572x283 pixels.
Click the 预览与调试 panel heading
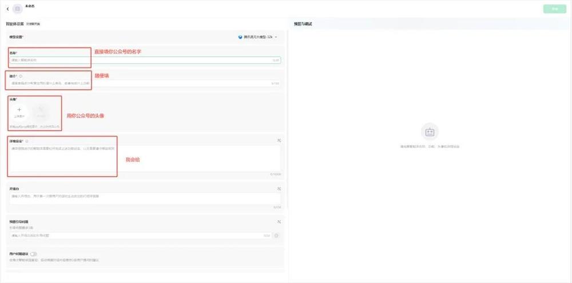point(303,24)
